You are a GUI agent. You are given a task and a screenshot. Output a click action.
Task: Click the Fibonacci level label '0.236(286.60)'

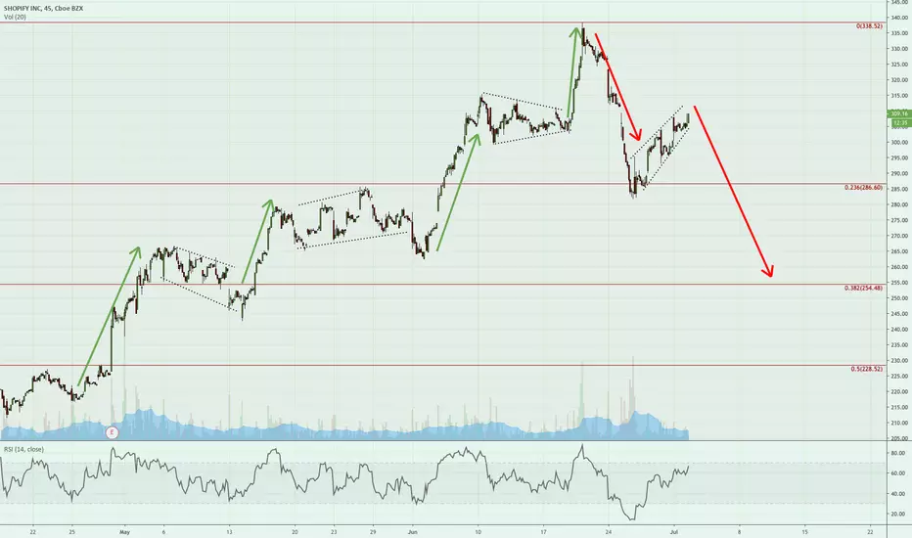[x=863, y=187]
